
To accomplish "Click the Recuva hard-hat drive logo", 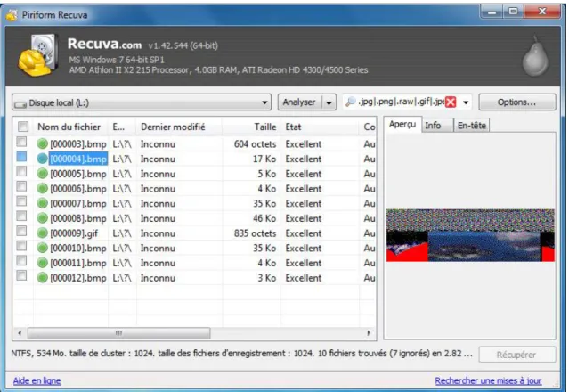I will click(x=38, y=55).
